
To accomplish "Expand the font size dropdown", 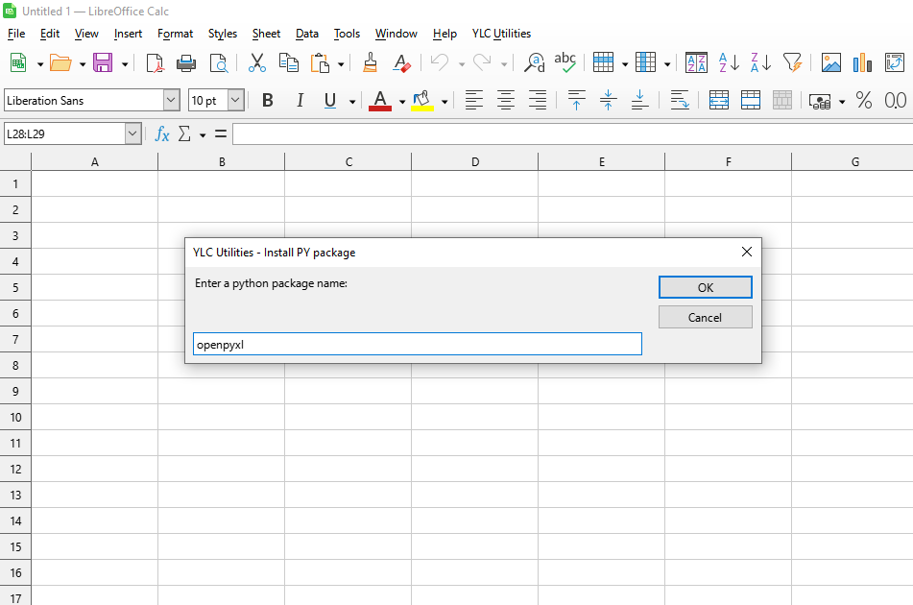I will [x=235, y=101].
